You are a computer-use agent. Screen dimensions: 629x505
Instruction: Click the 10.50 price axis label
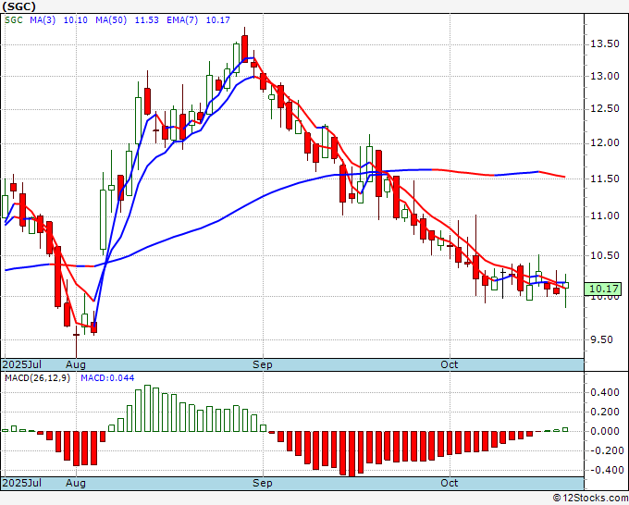pos(605,255)
